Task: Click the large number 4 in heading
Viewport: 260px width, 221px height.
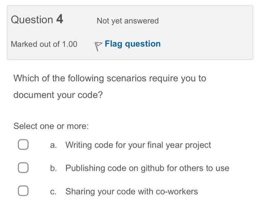Action: point(59,19)
